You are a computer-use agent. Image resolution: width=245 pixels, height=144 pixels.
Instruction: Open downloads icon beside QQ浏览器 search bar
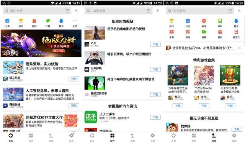pos(158,11)
